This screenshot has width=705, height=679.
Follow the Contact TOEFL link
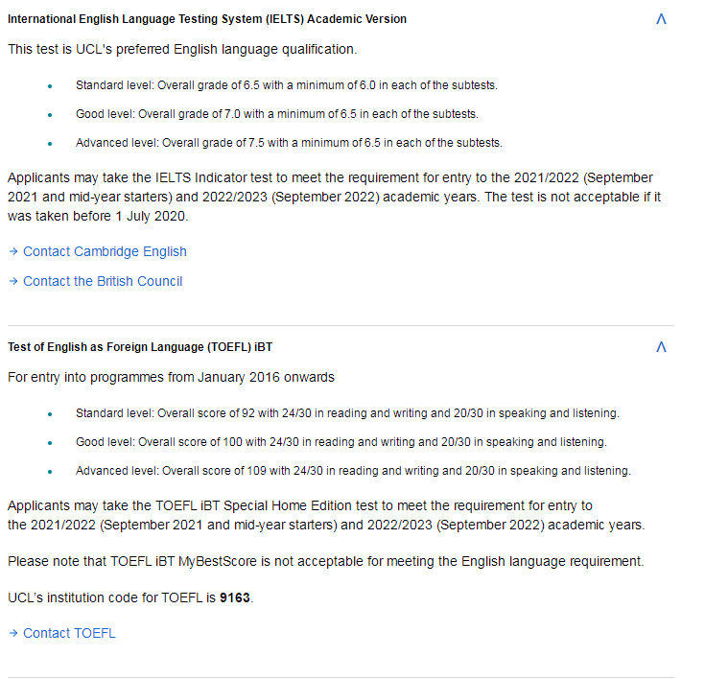pyautogui.click(x=69, y=633)
